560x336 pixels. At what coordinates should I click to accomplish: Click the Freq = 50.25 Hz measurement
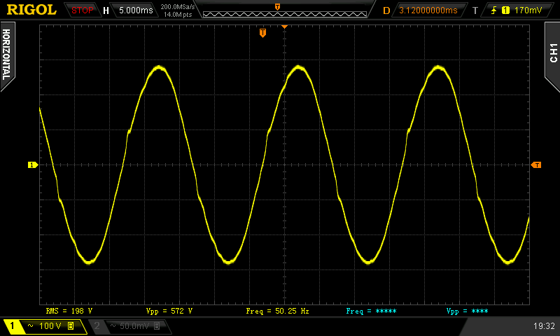(x=277, y=310)
